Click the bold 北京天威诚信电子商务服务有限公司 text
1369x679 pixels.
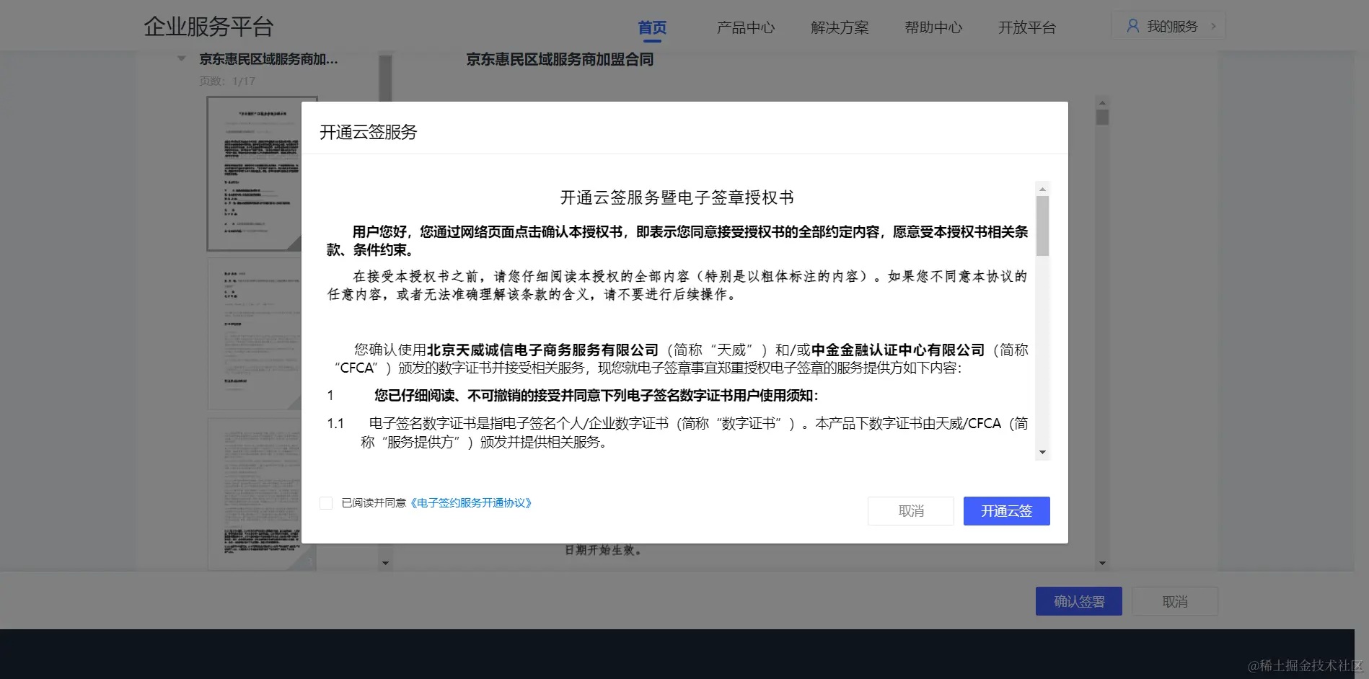click(542, 350)
